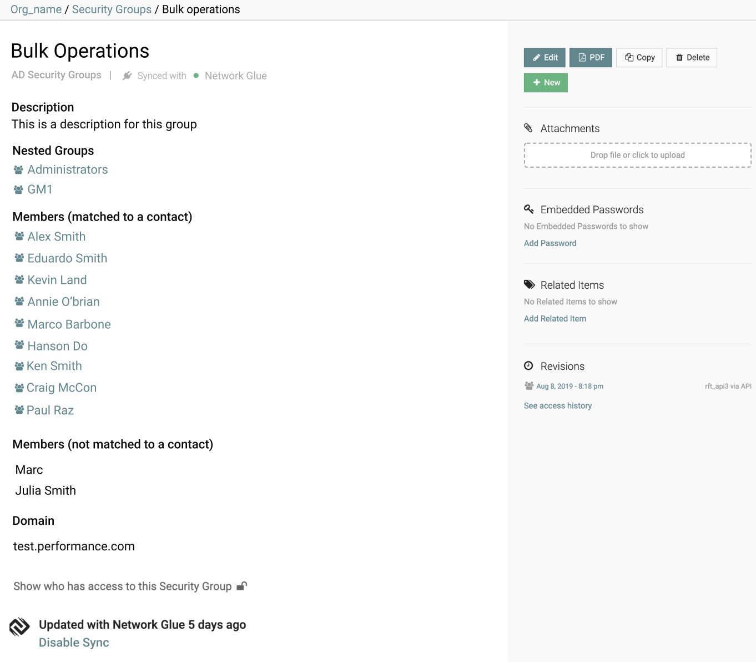Open See access history
This screenshot has width=756, height=662.
click(557, 405)
